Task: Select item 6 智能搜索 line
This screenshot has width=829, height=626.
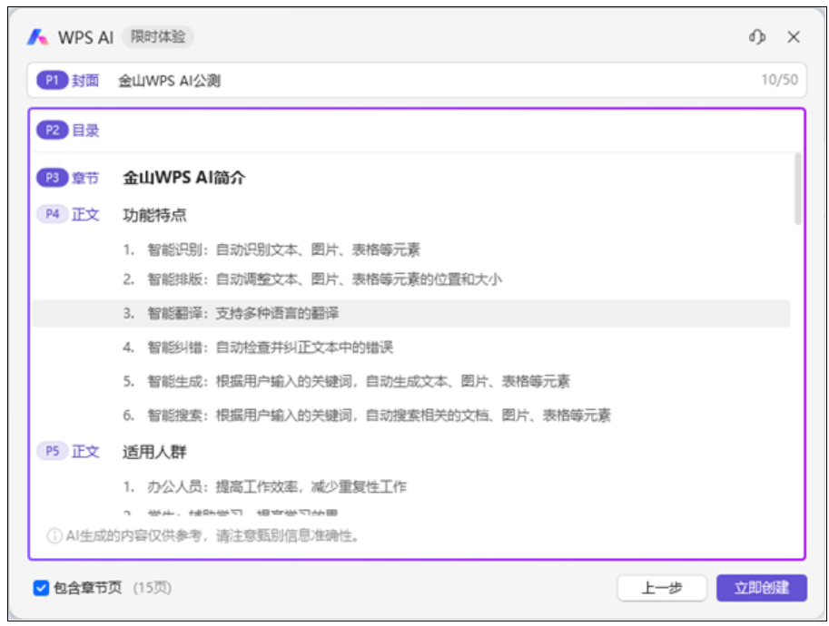Action: 367,416
